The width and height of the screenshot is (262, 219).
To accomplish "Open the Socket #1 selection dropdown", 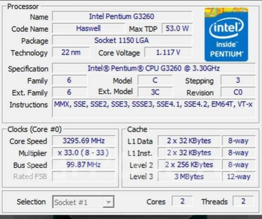I will [x=83, y=202].
